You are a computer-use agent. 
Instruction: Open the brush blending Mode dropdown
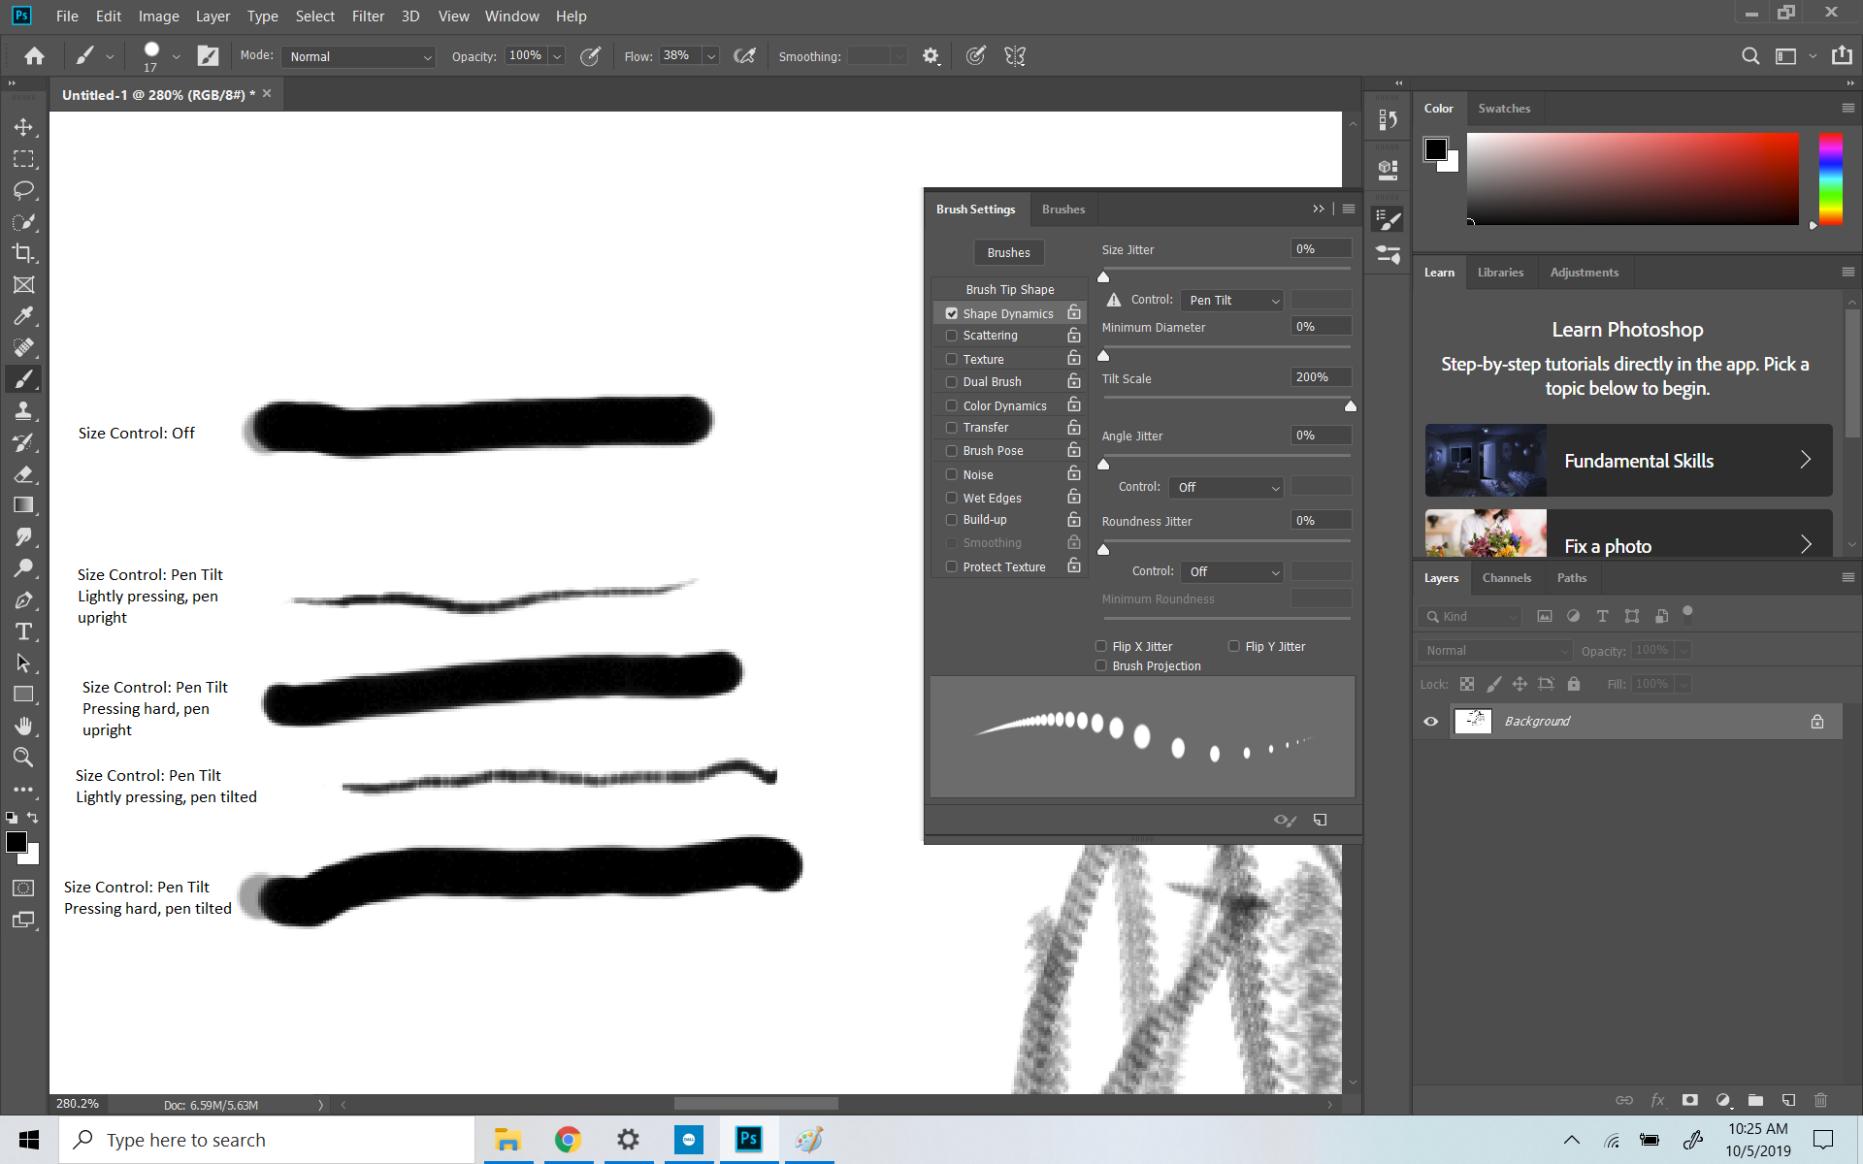pos(358,56)
